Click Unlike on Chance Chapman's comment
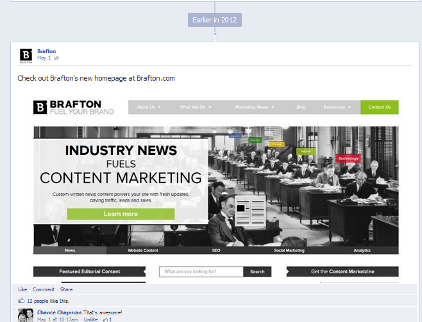422x322 pixels. tap(90, 319)
